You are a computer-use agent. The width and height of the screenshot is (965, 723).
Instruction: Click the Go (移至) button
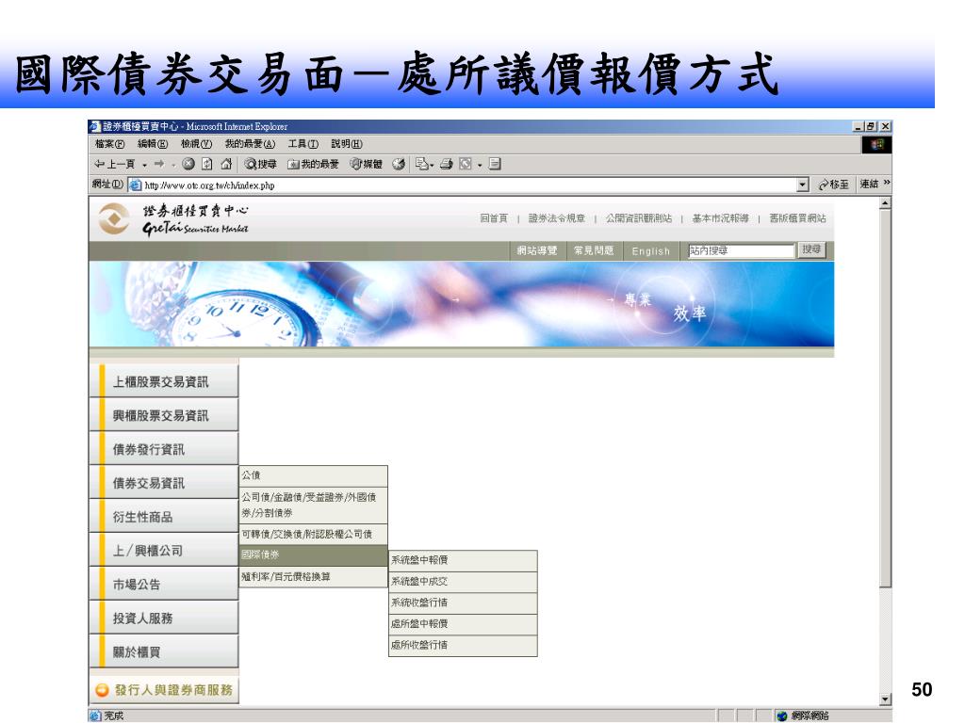tap(833, 185)
